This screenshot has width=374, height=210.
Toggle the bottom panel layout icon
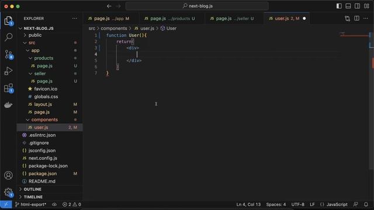click(x=348, y=6)
